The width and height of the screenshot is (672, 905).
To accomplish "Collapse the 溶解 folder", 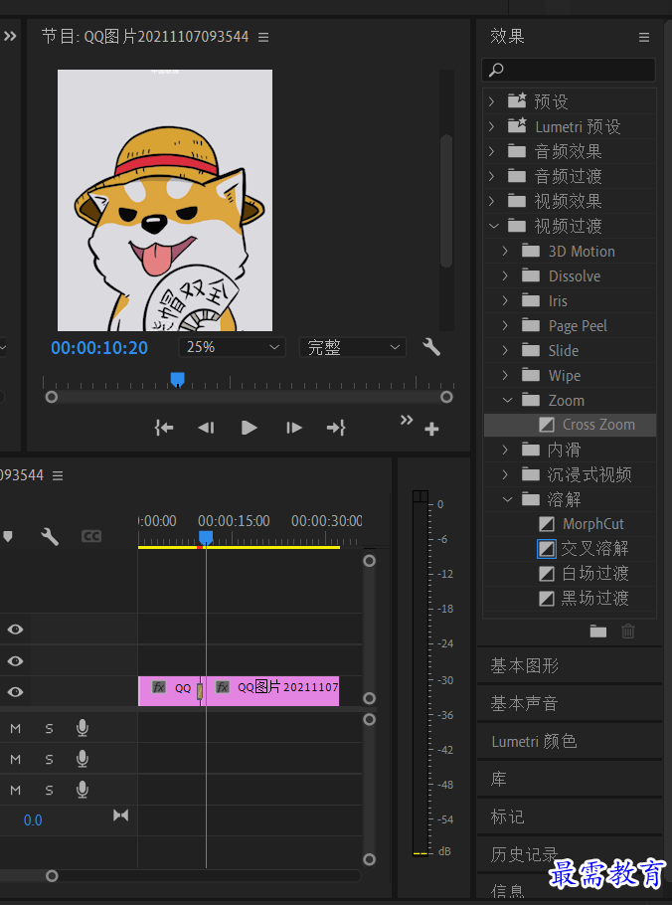I will (507, 499).
